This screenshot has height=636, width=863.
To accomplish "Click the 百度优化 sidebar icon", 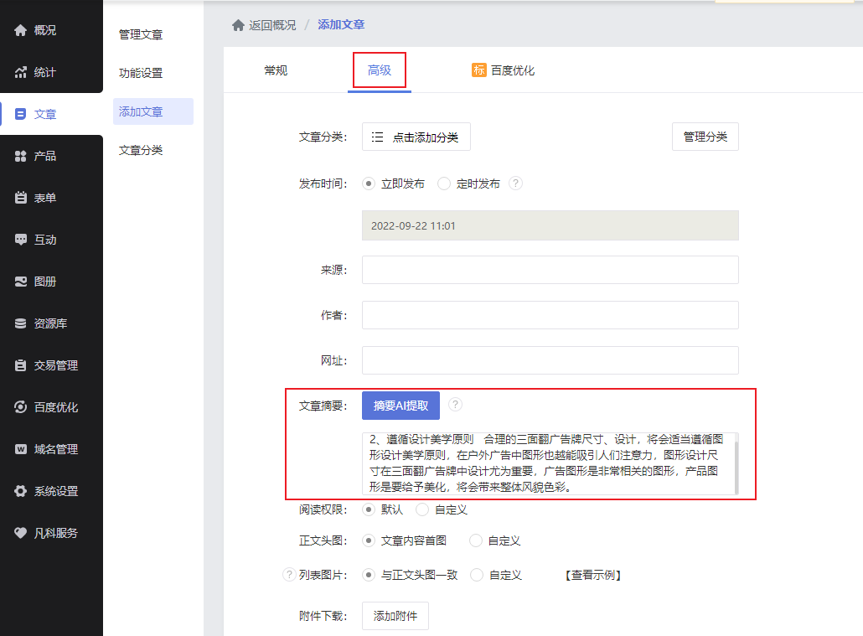I will point(20,407).
